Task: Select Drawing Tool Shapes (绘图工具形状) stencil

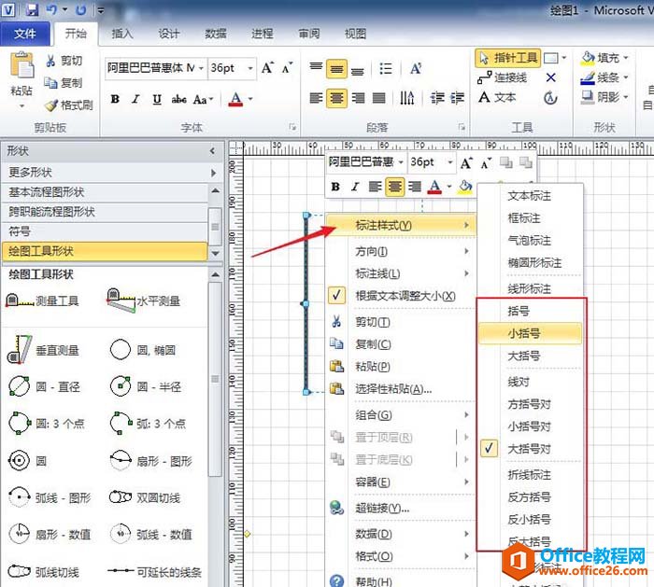Action: [x=105, y=251]
